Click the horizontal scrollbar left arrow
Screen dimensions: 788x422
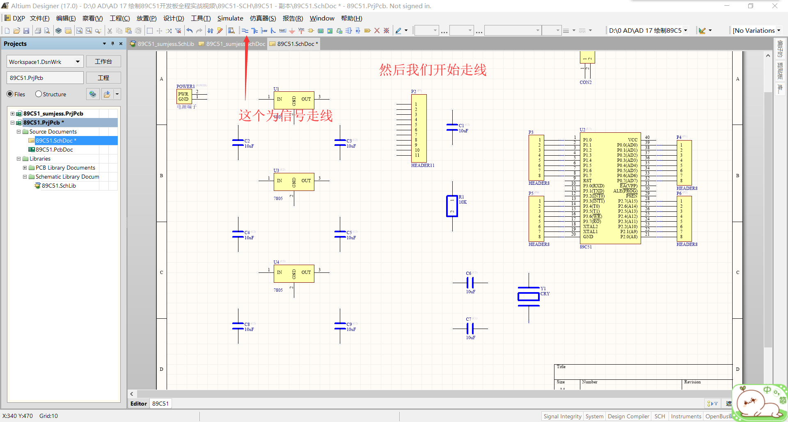click(132, 394)
